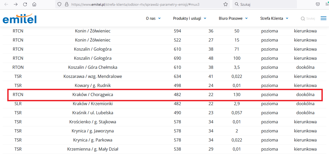Viewport: 329px width, 155px height.
Task: Open the site hamburger menu
Action: (323, 18)
